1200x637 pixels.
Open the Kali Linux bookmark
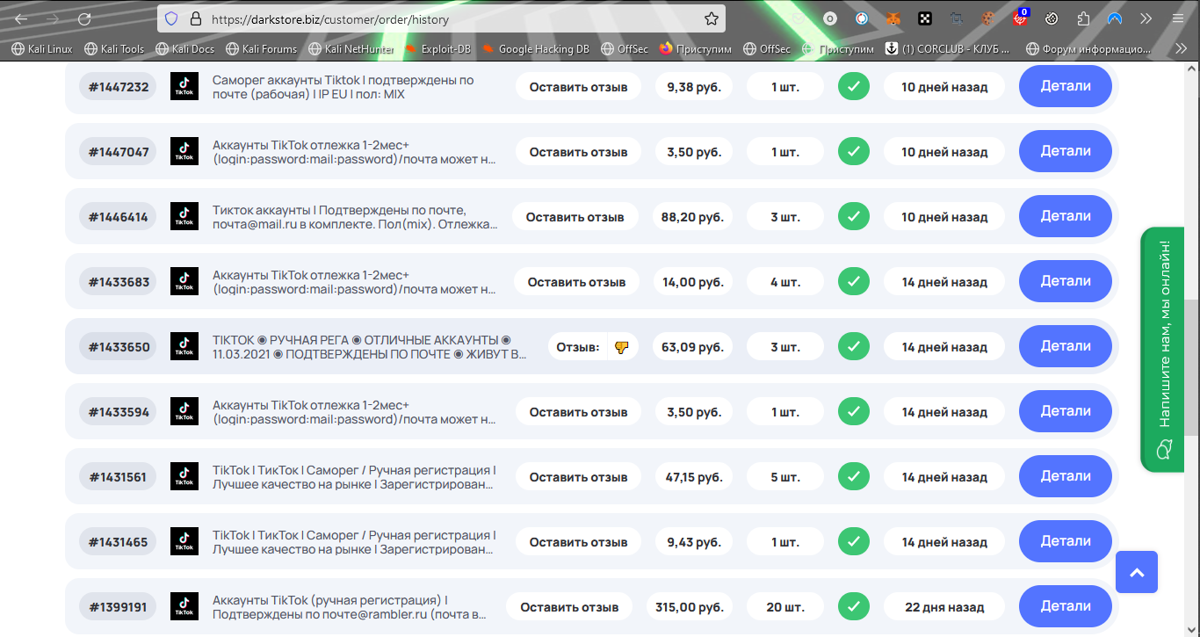pyautogui.click(x=42, y=49)
